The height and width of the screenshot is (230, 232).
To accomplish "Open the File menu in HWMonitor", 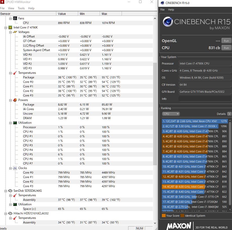I will (2, 8).
